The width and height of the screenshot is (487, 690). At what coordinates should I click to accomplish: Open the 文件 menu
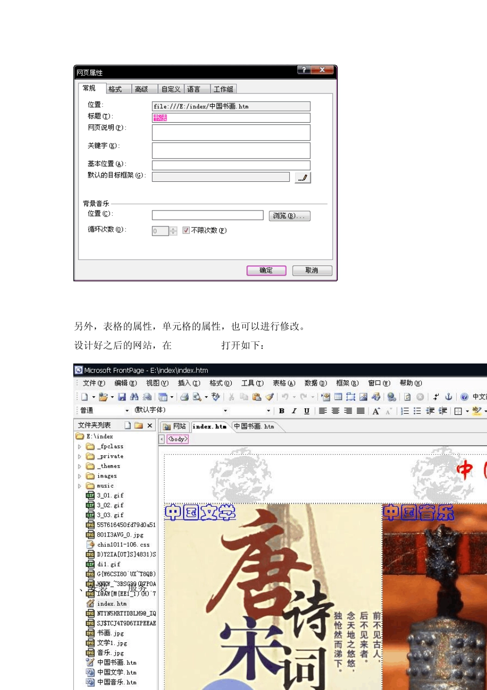[x=94, y=383]
